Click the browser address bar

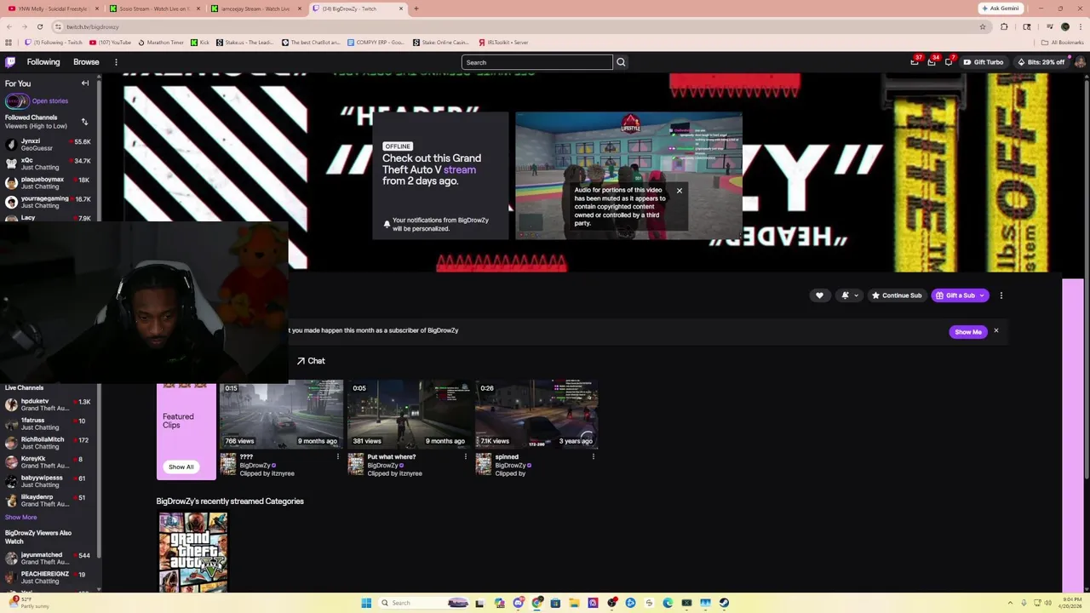coord(519,26)
